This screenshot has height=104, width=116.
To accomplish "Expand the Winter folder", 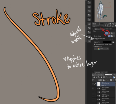I will 97,99.
